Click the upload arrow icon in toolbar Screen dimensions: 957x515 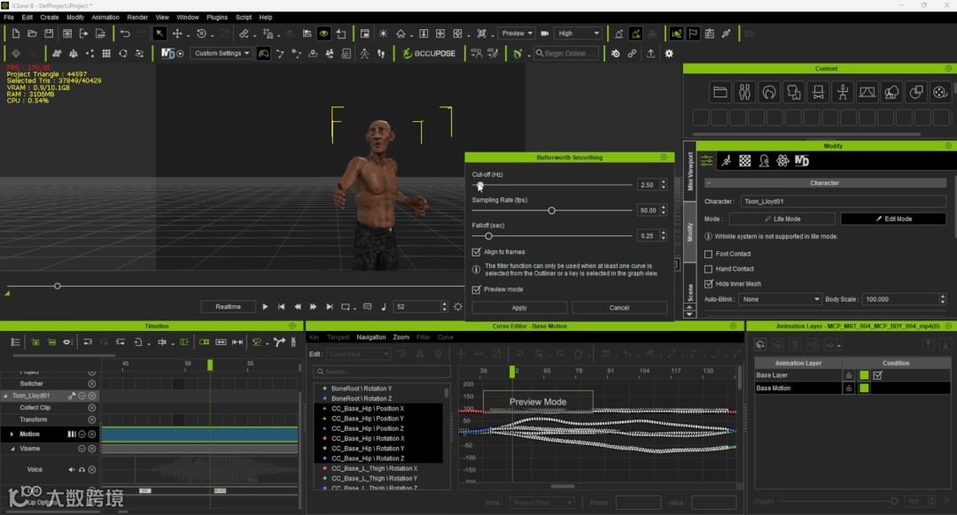point(650,54)
